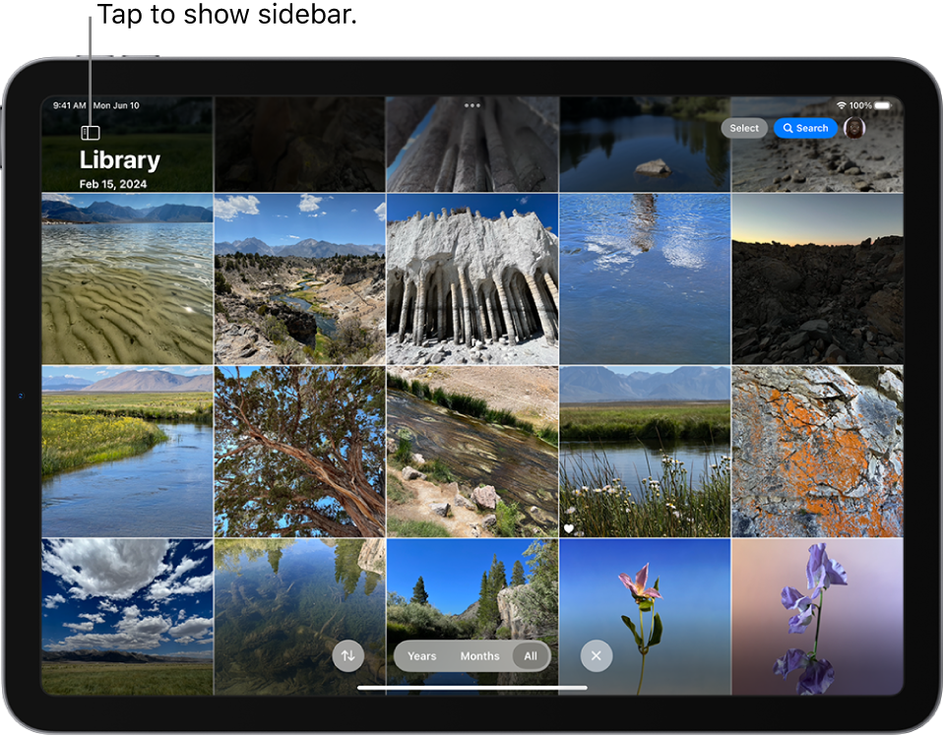Screen dimensions: 943x736
Task: Tap the battery indicator icon
Action: point(883,106)
